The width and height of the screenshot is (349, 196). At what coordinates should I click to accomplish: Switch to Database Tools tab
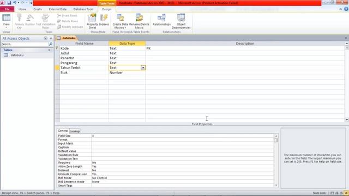[83, 9]
